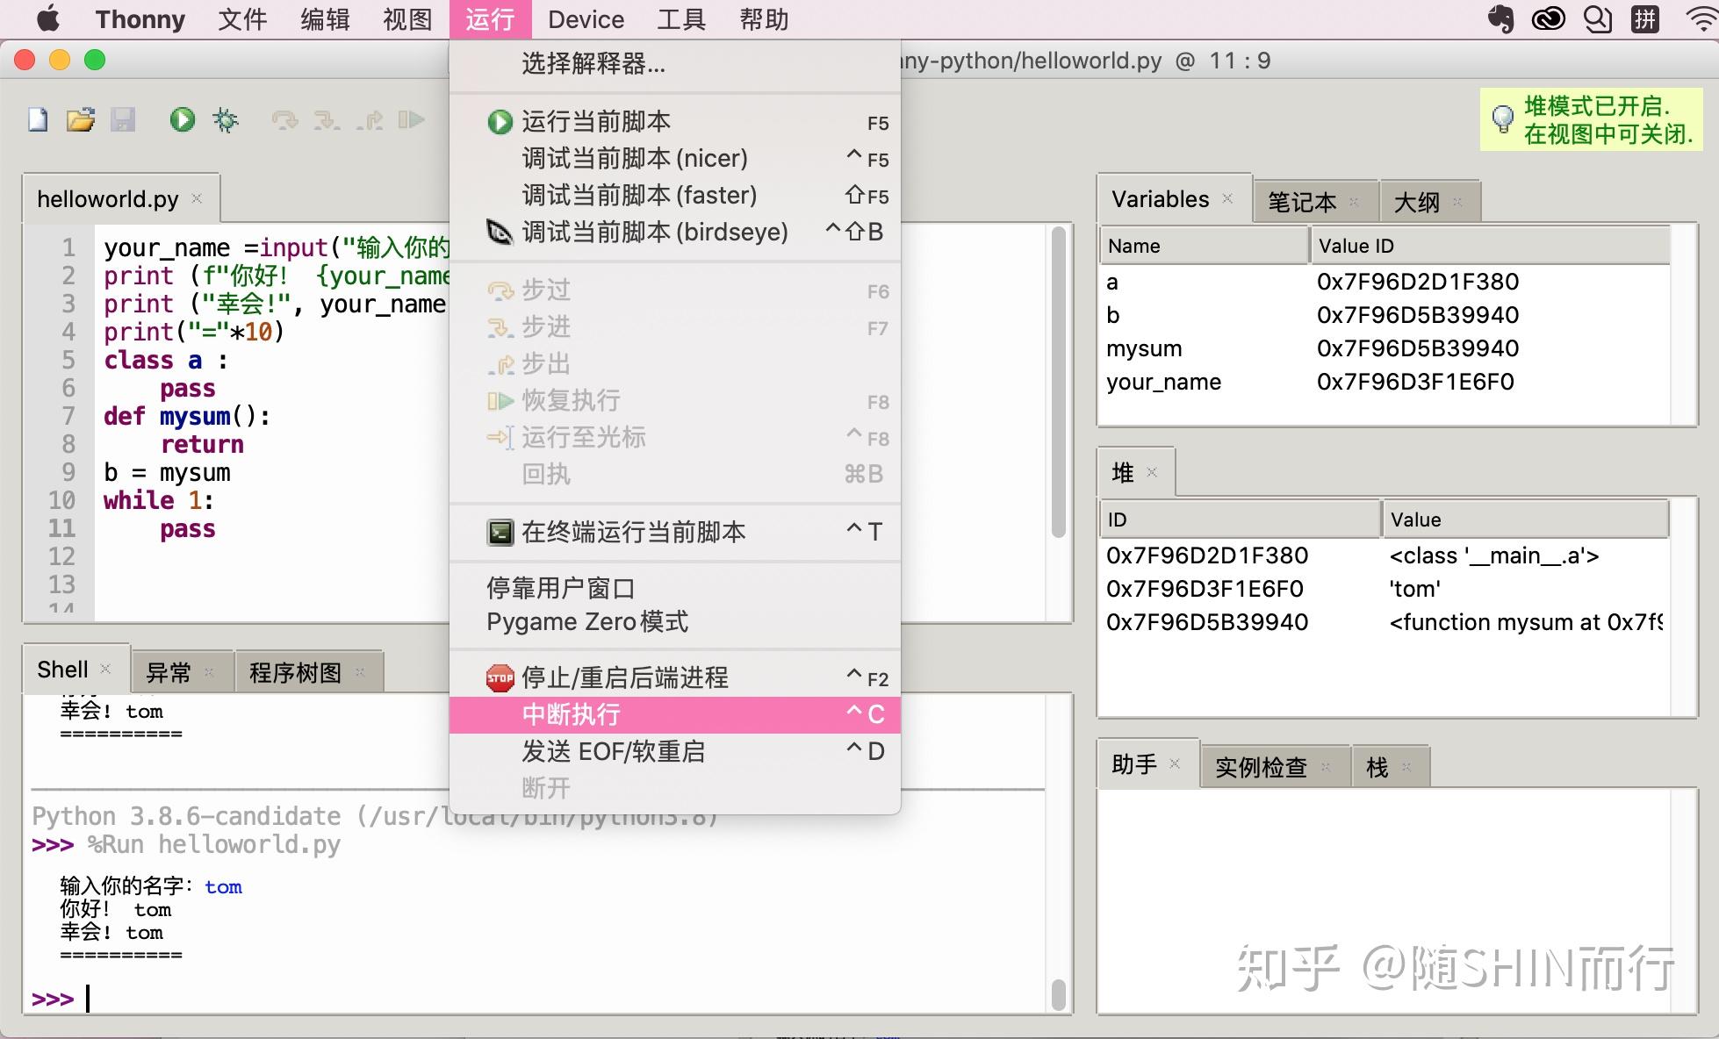The height and width of the screenshot is (1039, 1719).
Task: Click the Creative Cloud menu bar icon
Action: pyautogui.click(x=1548, y=18)
